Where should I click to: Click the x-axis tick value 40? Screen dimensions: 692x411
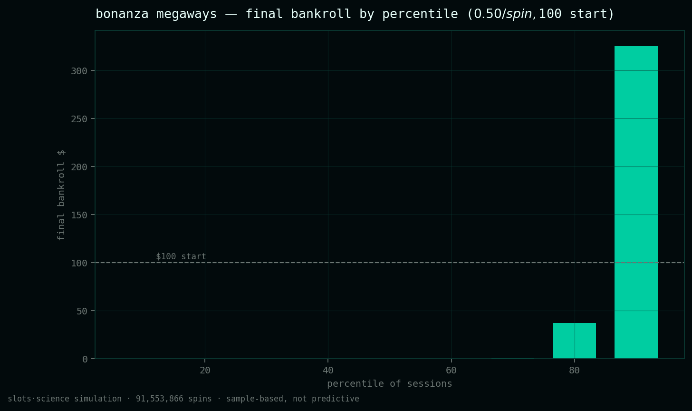coord(328,370)
